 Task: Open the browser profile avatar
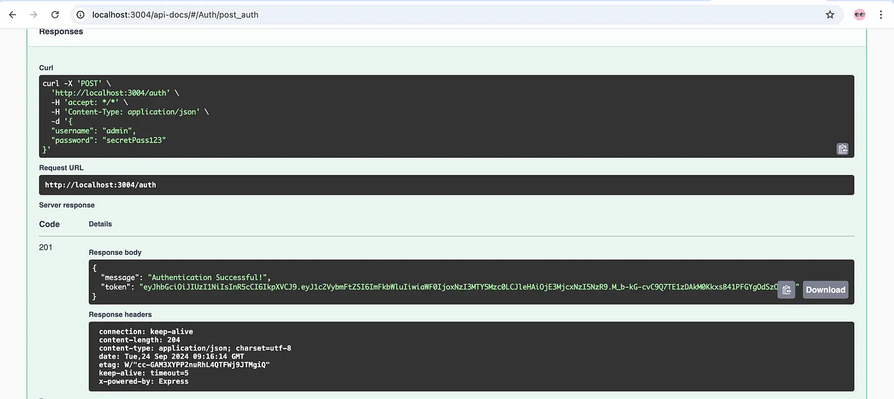[860, 15]
